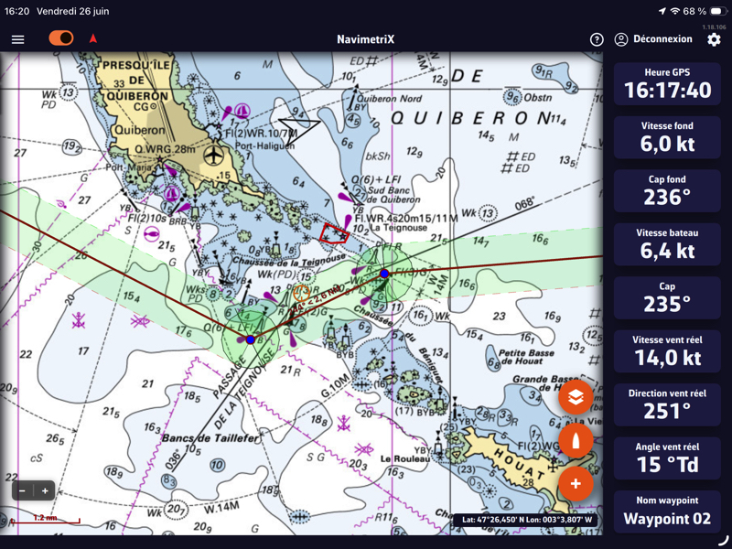The width and height of the screenshot is (732, 549).
Task: Click the user account profile icon
Action: click(621, 39)
